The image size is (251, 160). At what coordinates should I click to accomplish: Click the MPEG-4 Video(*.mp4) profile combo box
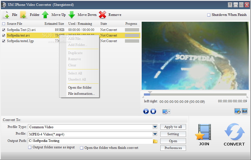tap(93, 134)
